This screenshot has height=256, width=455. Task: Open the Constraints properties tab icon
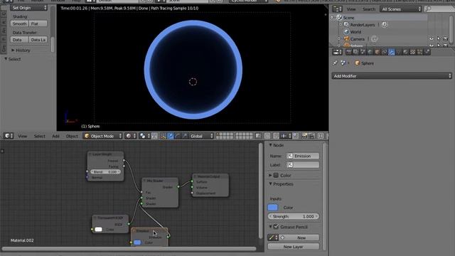pyautogui.click(x=384, y=52)
